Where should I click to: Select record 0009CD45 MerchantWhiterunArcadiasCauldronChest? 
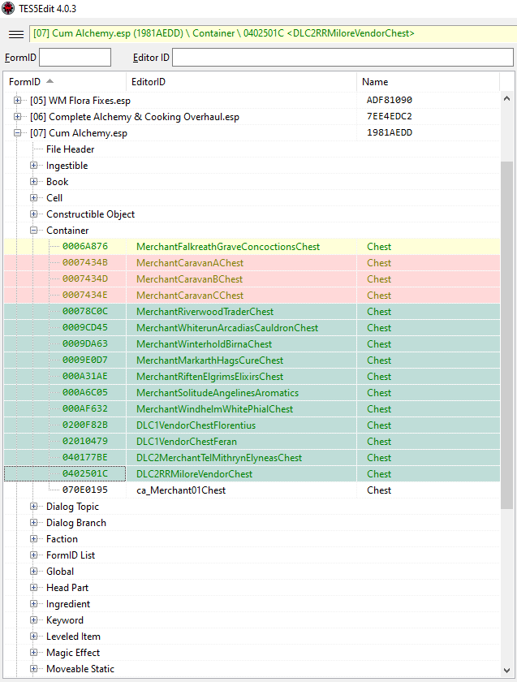[252, 327]
